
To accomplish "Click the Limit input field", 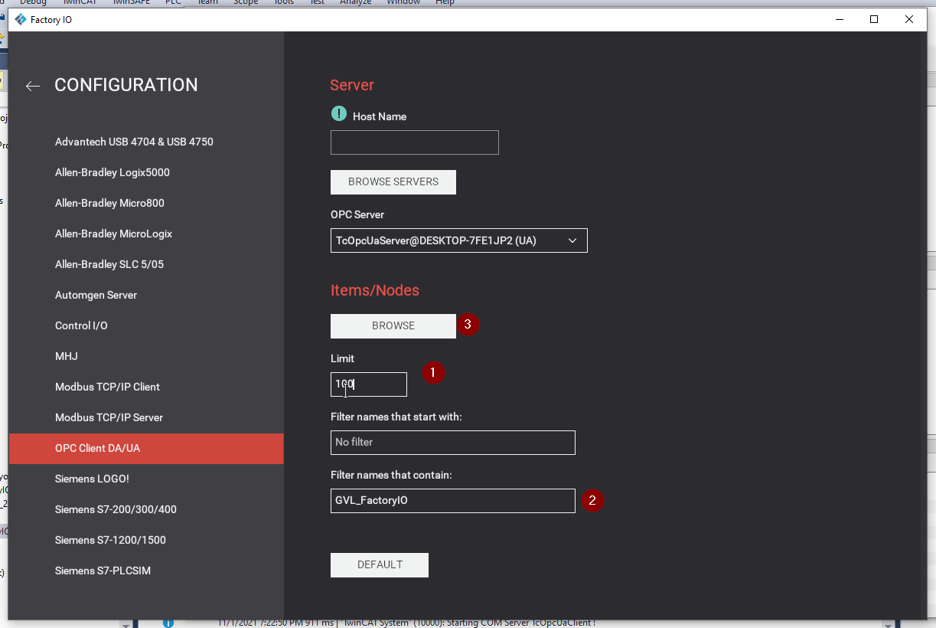I will [x=369, y=384].
